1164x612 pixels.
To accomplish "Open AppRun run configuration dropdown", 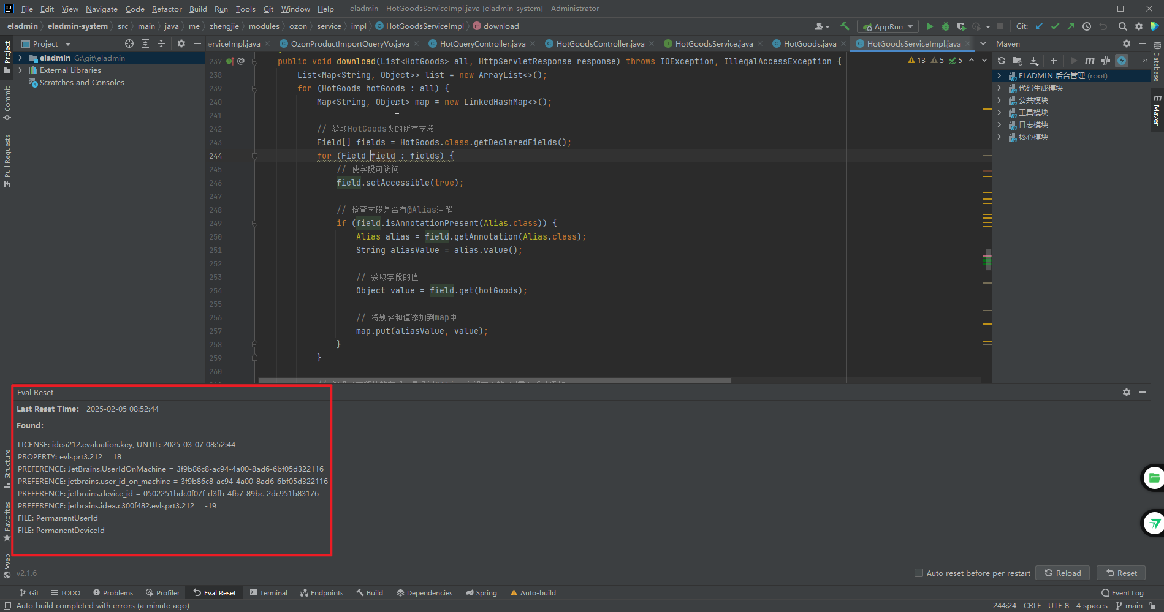I will coord(888,26).
